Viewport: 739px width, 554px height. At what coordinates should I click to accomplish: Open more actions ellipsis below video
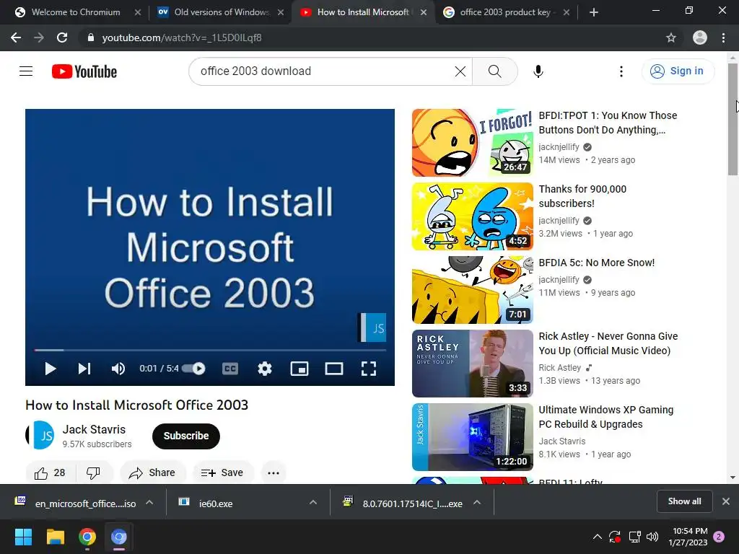coord(274,472)
